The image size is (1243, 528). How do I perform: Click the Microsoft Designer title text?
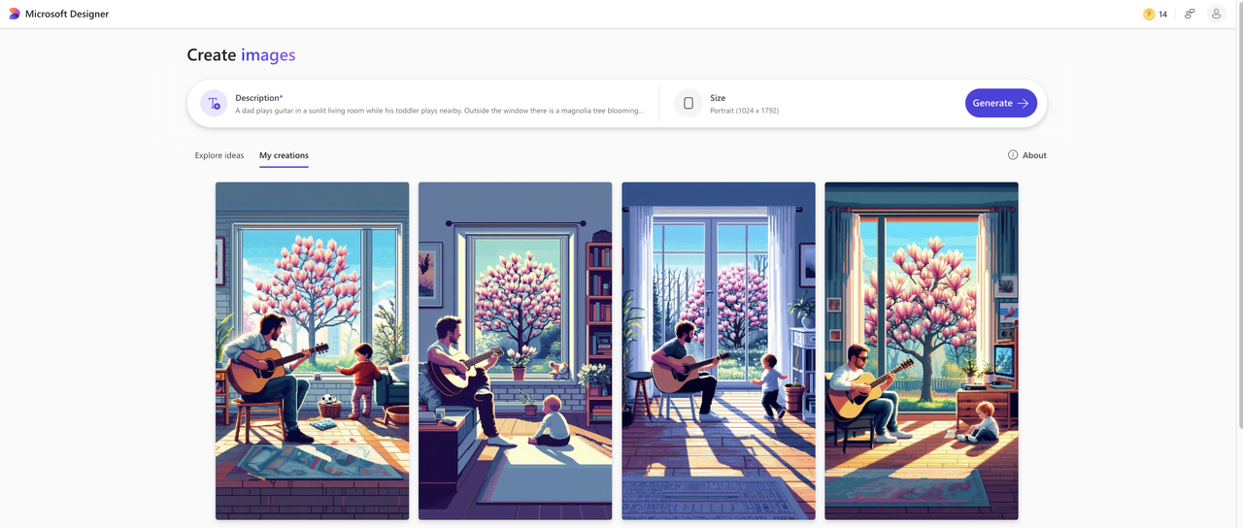click(x=67, y=15)
